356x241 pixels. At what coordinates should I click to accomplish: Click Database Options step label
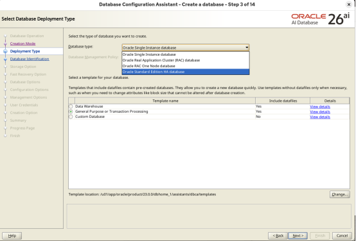(x=25, y=82)
